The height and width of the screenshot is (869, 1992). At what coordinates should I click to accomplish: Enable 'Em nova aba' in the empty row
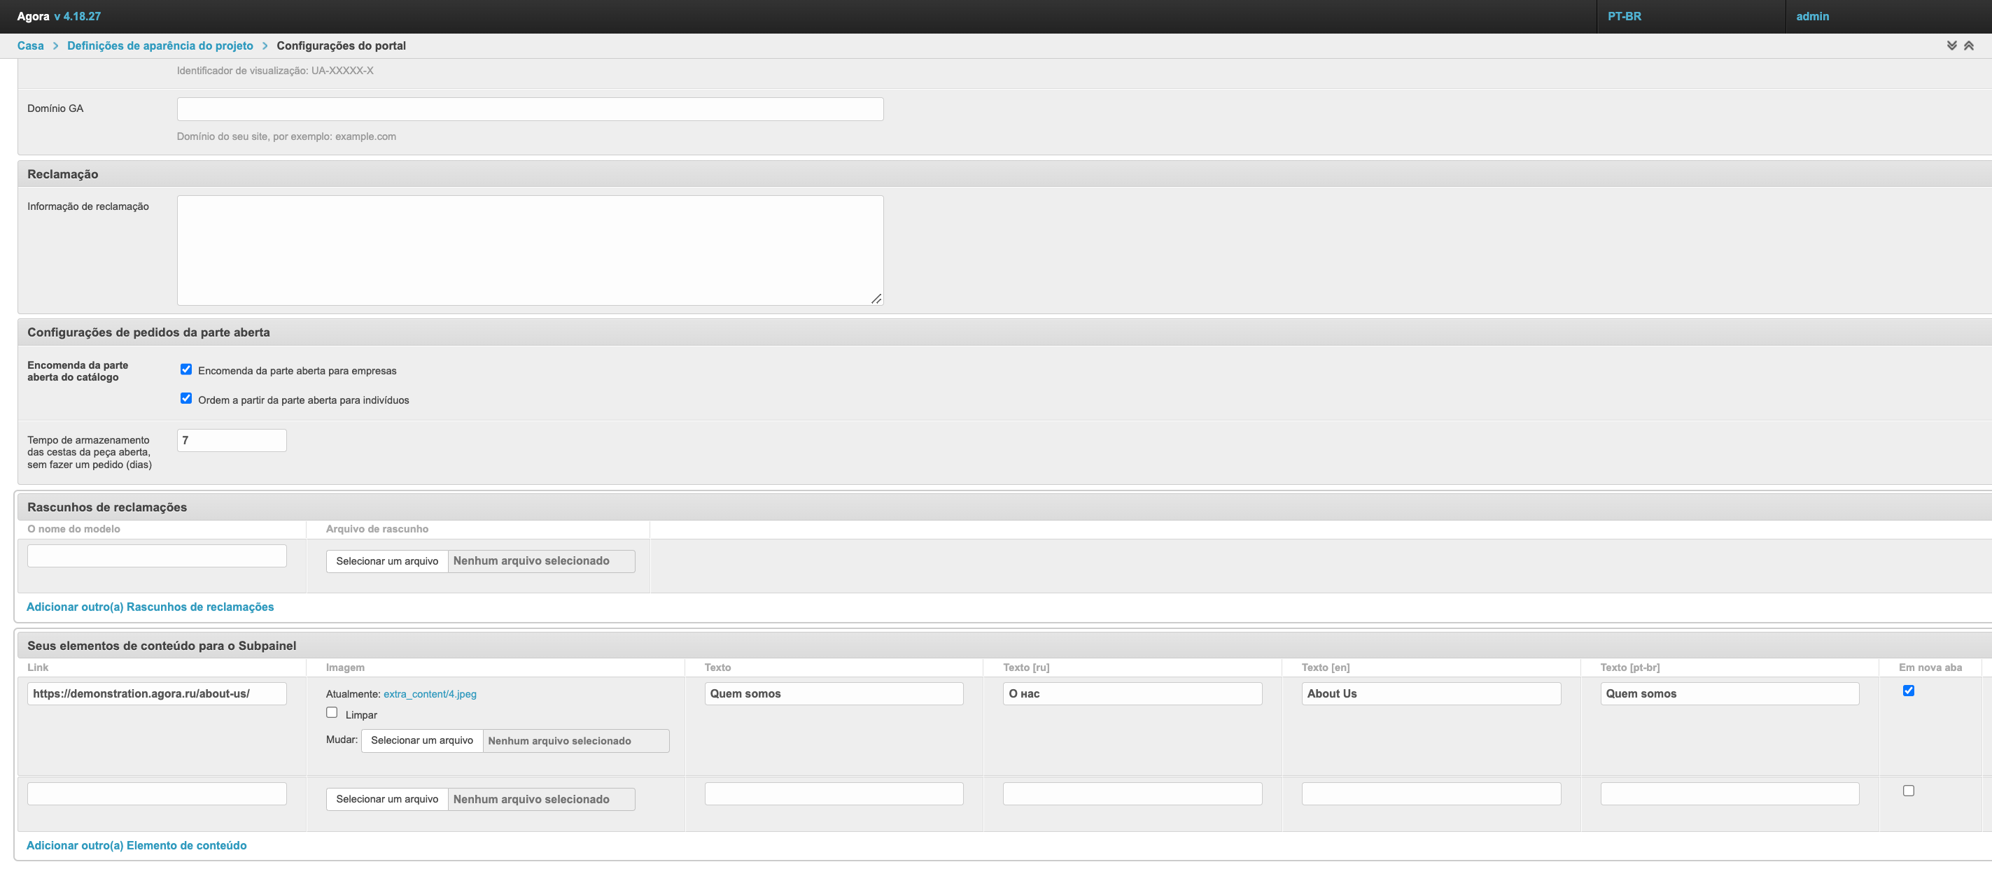pos(1908,790)
